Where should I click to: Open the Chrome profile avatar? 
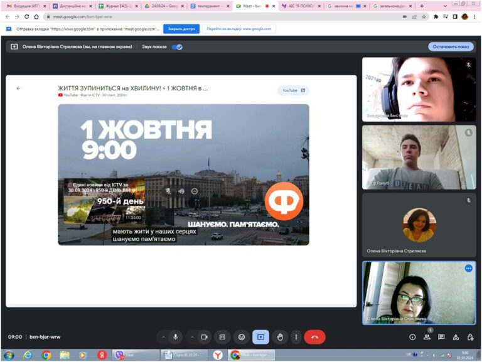(x=465, y=17)
